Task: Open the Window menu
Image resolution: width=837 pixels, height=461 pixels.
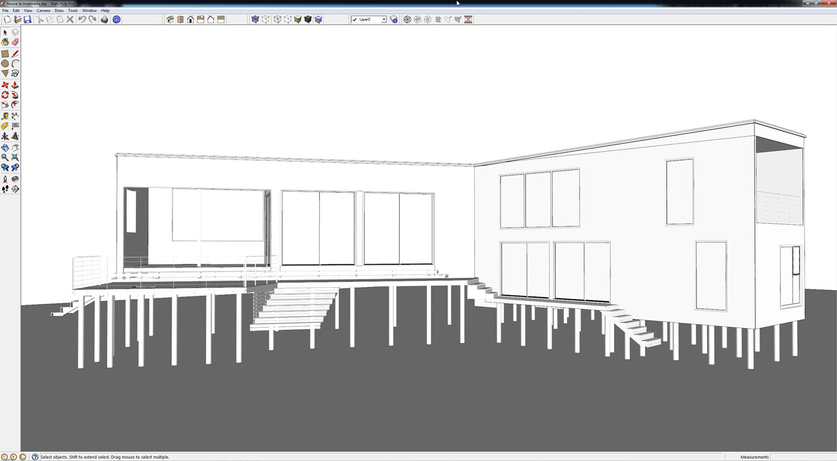Action: coord(89,11)
